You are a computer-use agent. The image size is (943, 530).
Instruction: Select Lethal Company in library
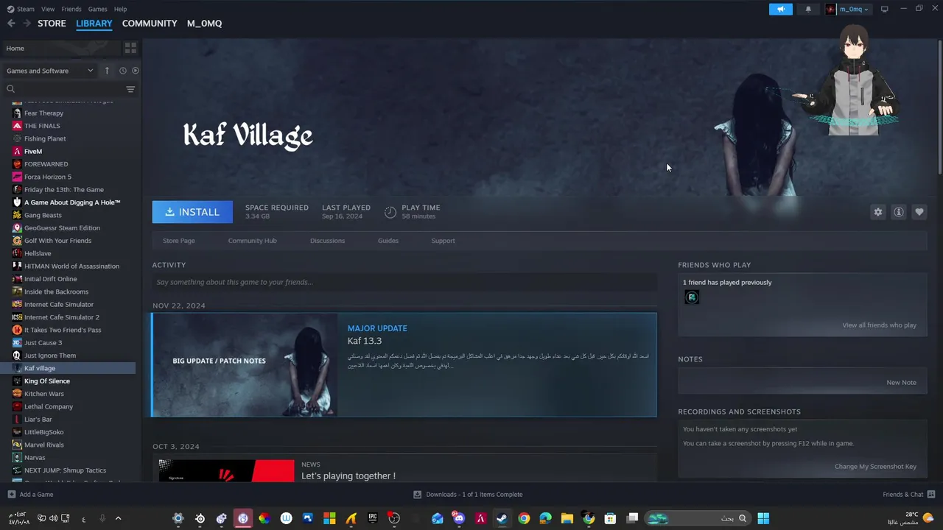[x=49, y=406]
